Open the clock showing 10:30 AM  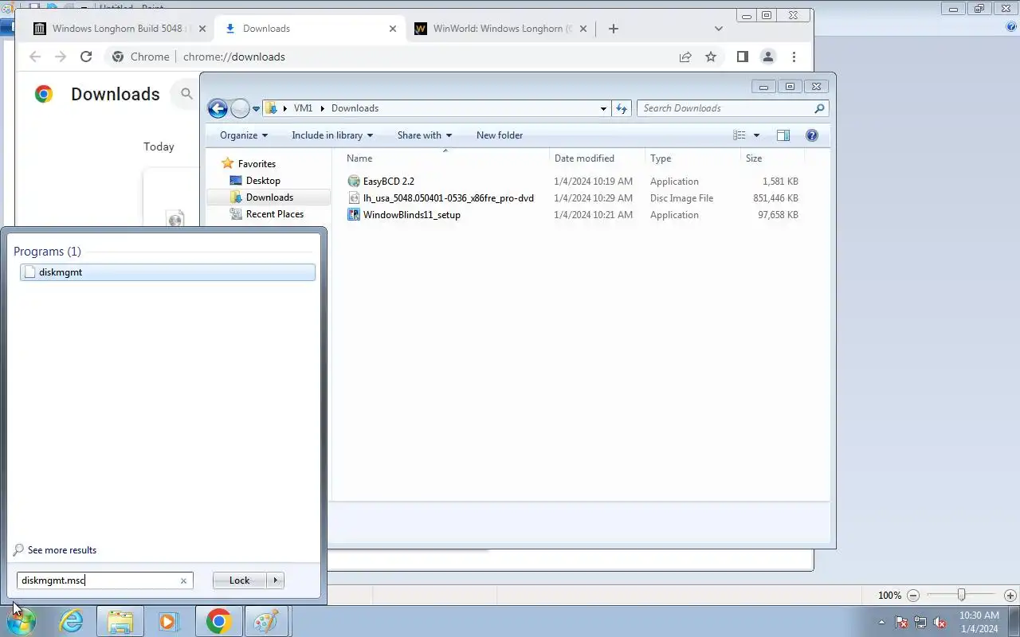[979, 622]
